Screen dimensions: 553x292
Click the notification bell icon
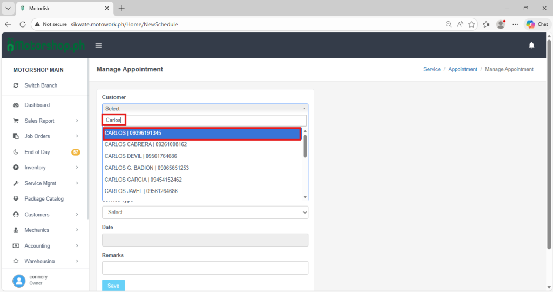(x=531, y=45)
